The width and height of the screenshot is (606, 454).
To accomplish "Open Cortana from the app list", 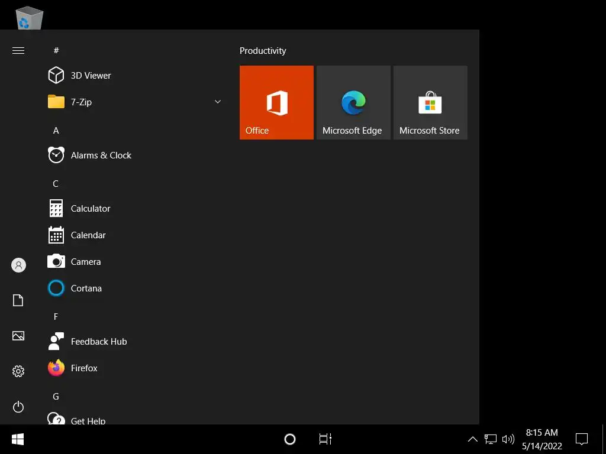I will (133, 288).
